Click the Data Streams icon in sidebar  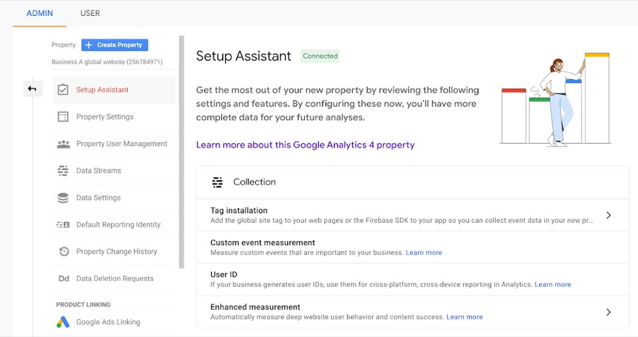point(63,171)
